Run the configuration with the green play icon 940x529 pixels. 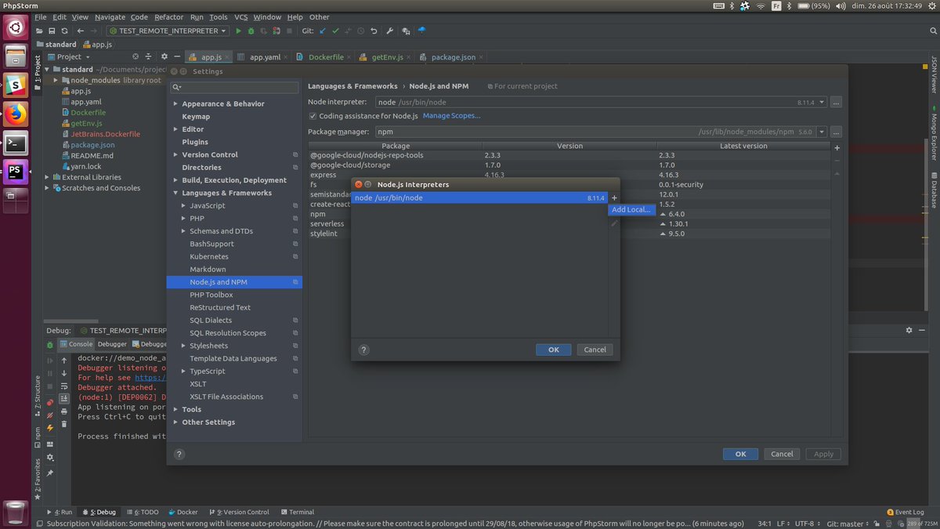238,31
